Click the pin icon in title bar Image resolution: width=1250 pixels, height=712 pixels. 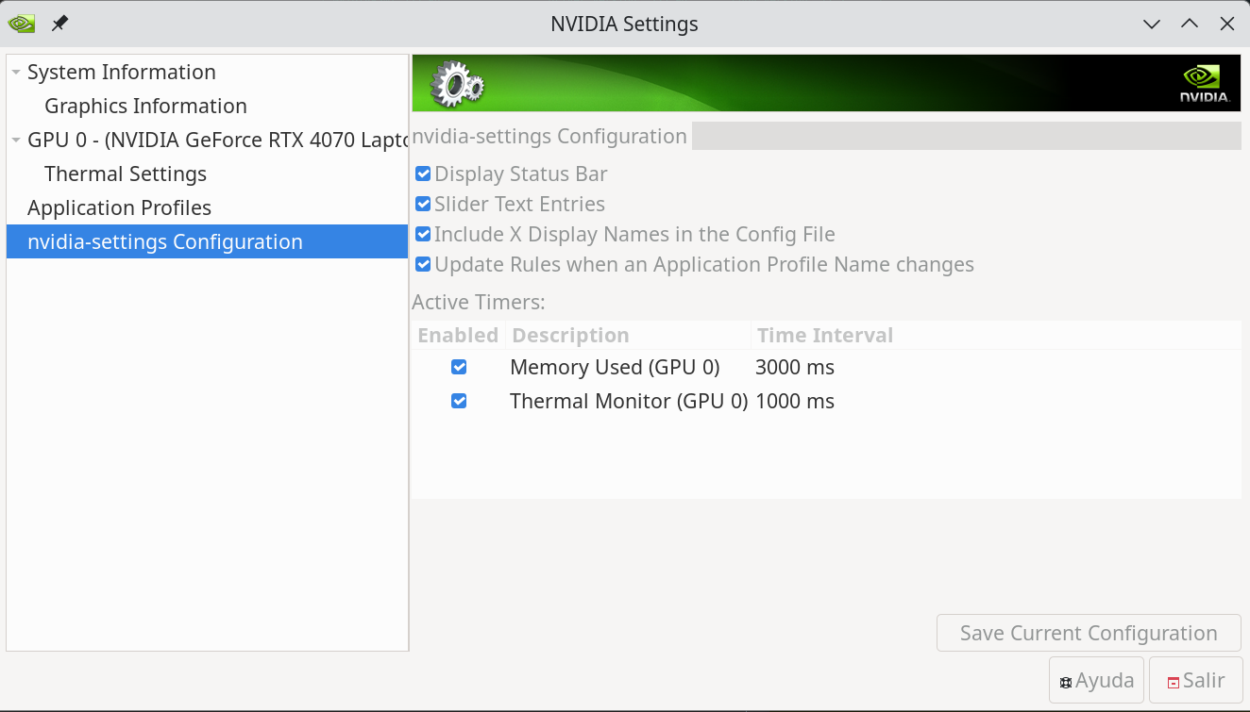(59, 24)
